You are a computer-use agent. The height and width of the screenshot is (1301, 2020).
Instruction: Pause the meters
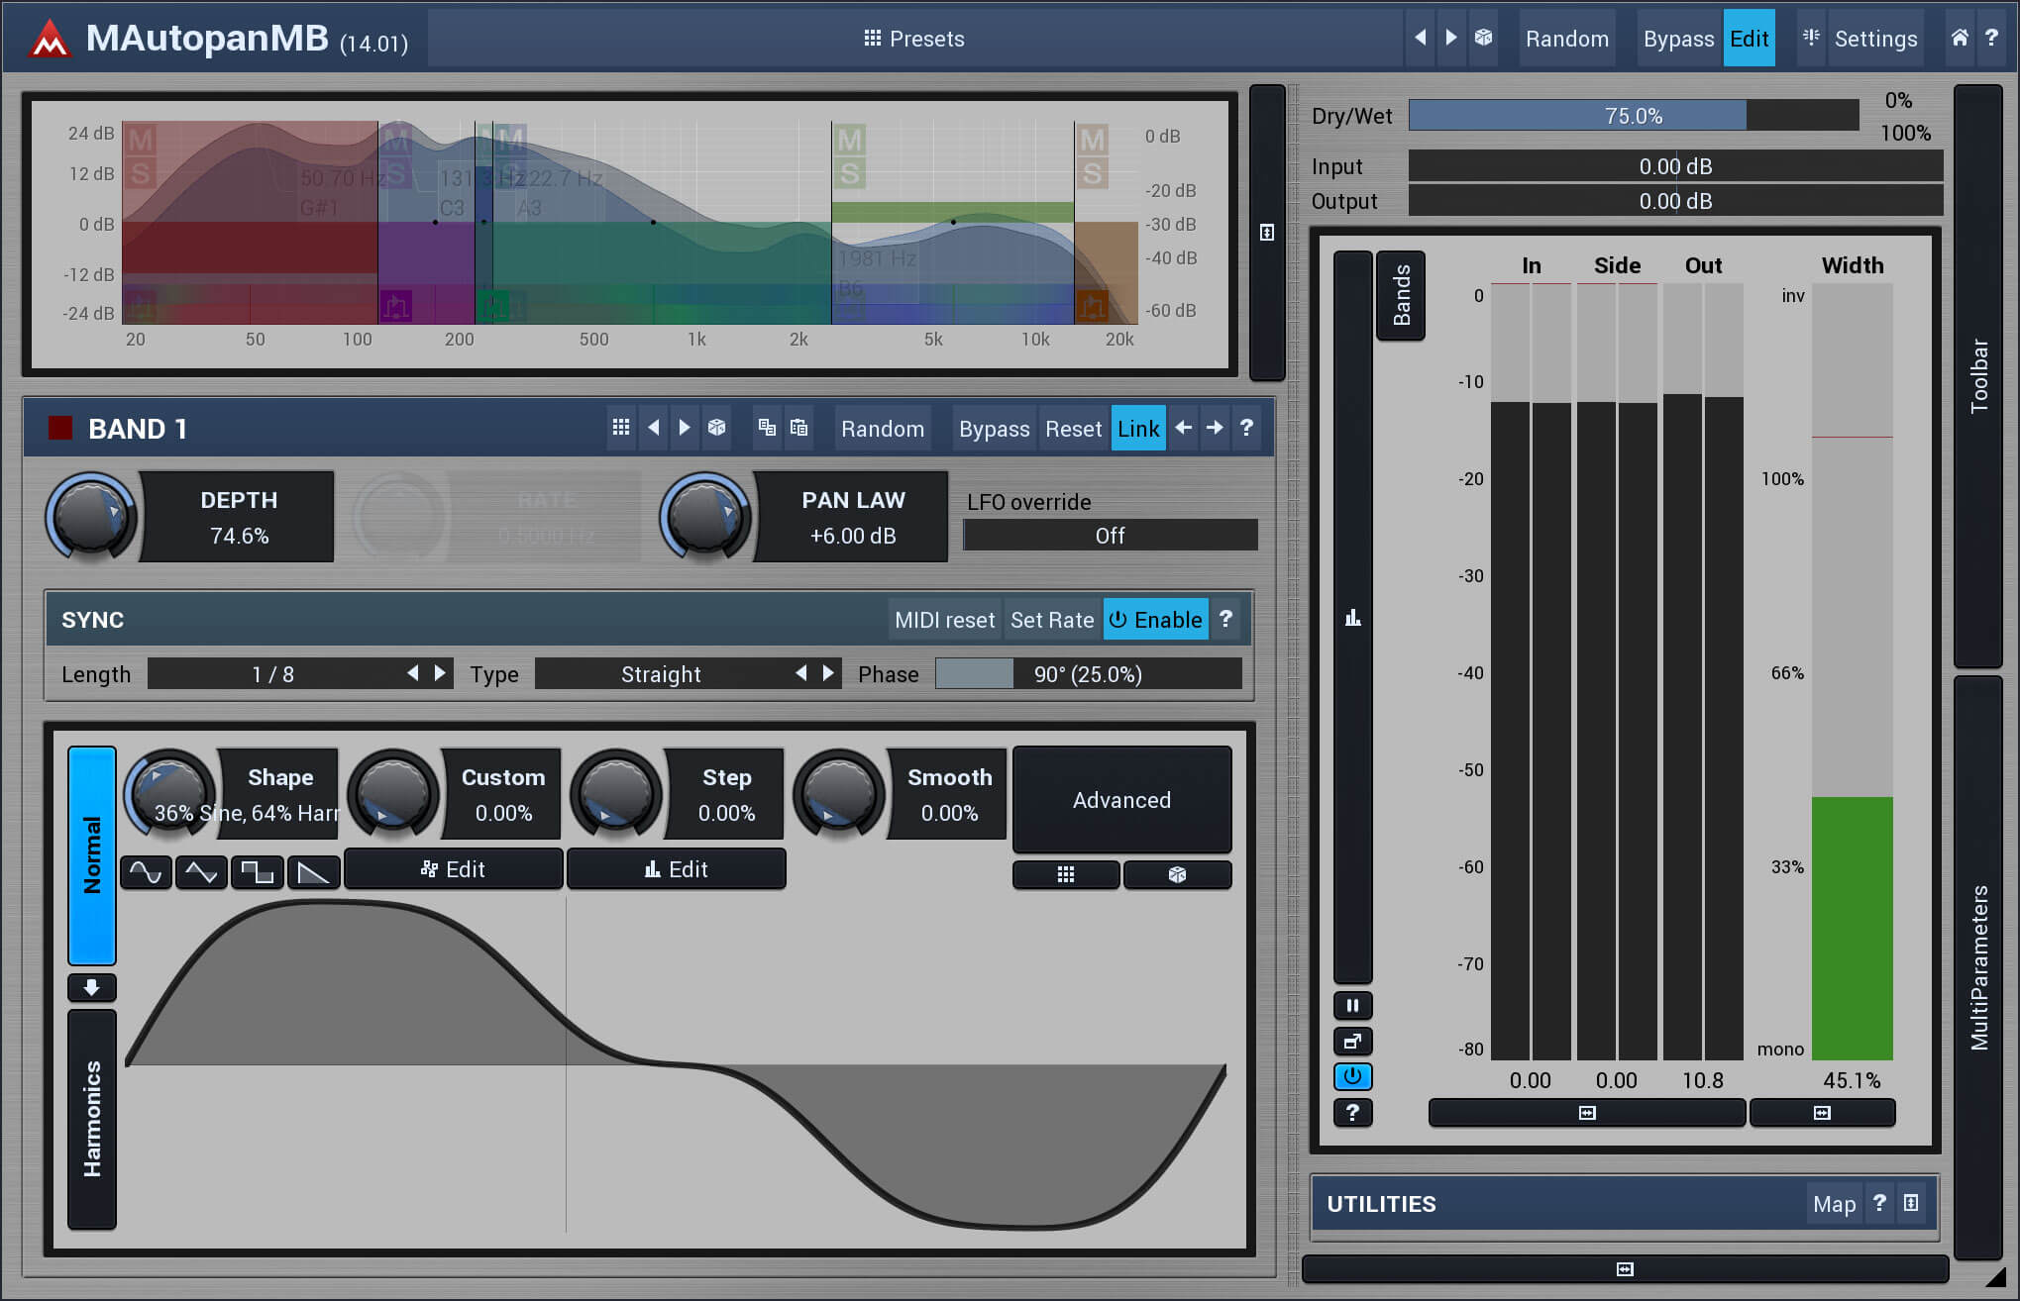pyautogui.click(x=1352, y=1005)
